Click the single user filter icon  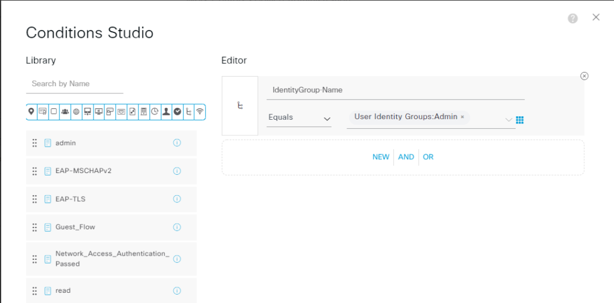pos(166,111)
